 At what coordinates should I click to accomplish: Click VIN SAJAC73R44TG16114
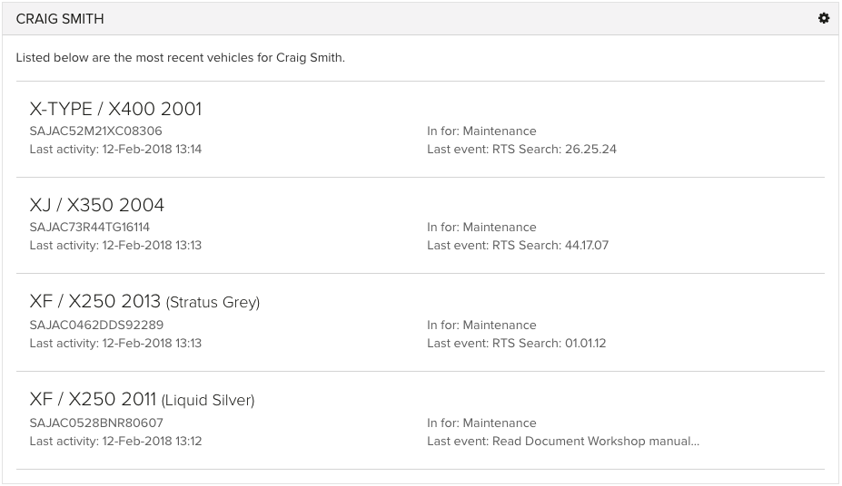[90, 227]
